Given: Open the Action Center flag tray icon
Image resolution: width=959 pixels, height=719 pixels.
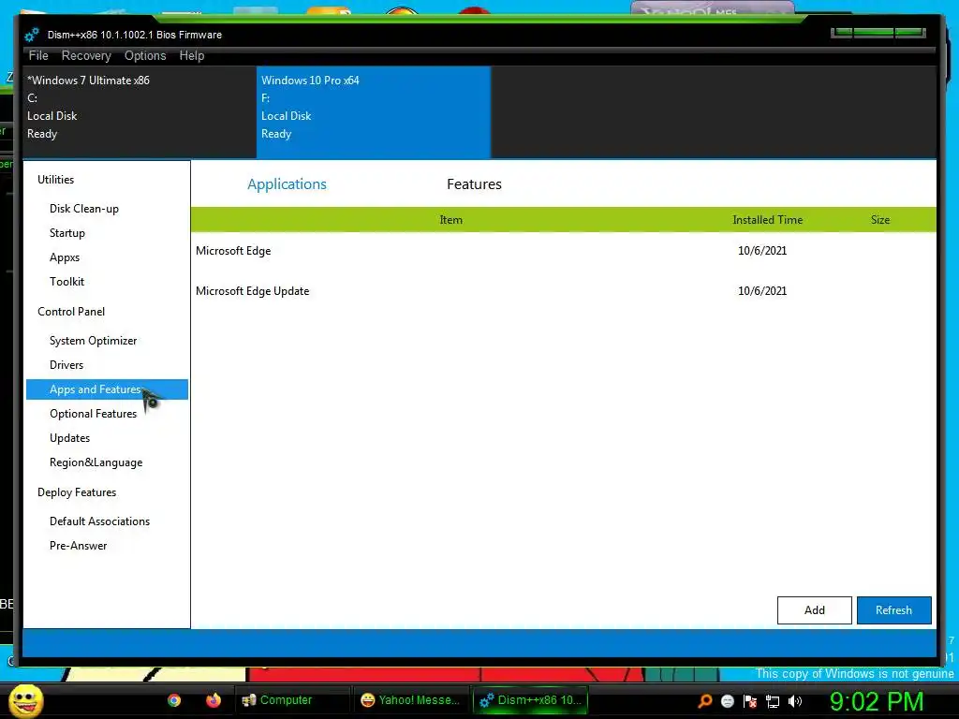Looking at the screenshot, I should coord(750,700).
